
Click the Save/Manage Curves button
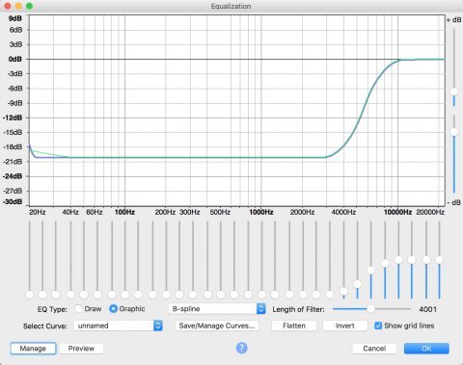[217, 326]
